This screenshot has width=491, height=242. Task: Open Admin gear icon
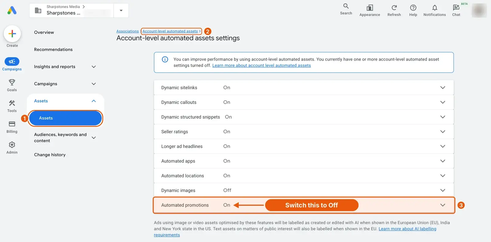(12, 145)
